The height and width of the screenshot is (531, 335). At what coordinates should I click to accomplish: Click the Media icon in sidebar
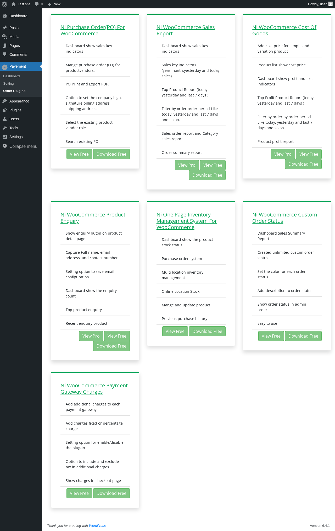click(5, 37)
